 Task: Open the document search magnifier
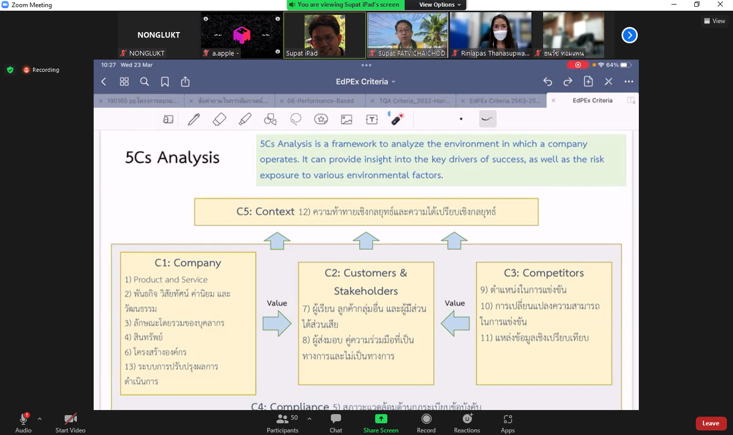[x=145, y=81]
